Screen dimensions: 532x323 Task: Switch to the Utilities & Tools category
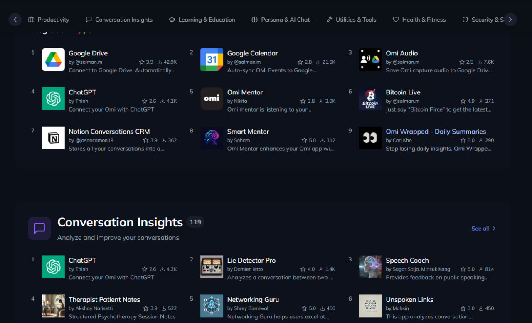[351, 19]
